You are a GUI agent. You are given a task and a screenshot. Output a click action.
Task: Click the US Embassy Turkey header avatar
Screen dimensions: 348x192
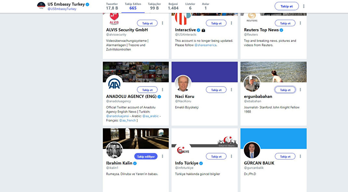point(41,6)
